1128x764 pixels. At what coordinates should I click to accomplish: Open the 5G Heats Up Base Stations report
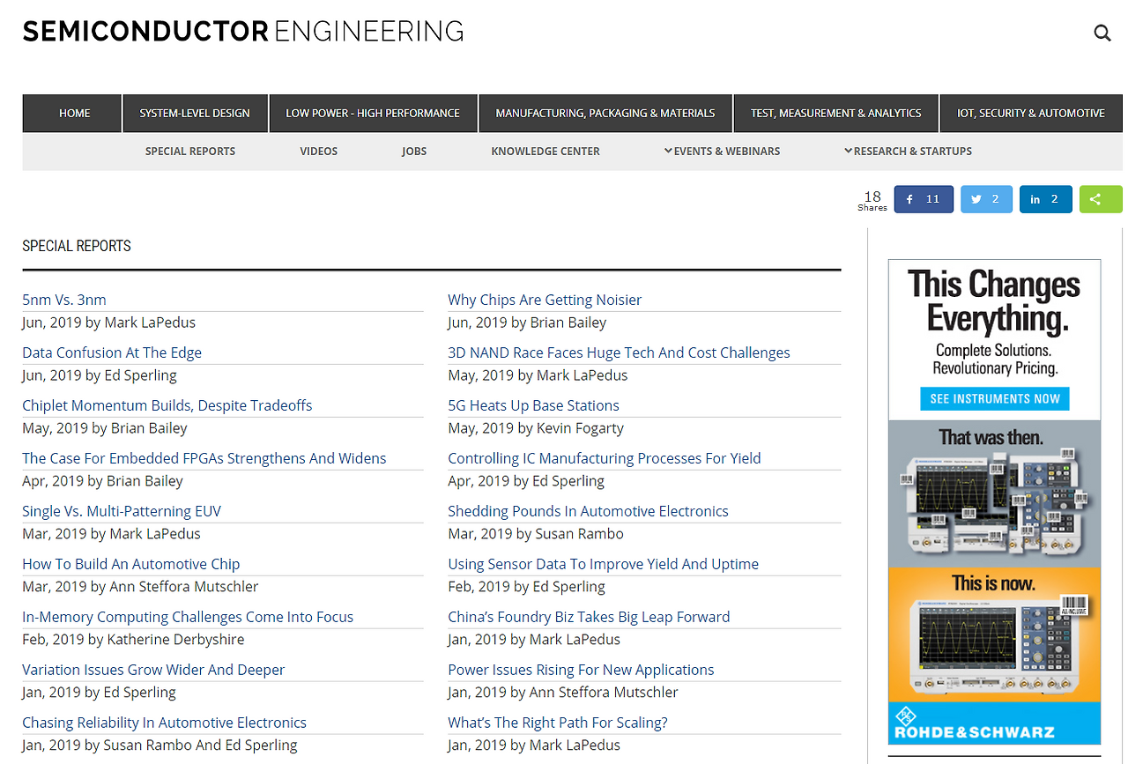coord(533,405)
